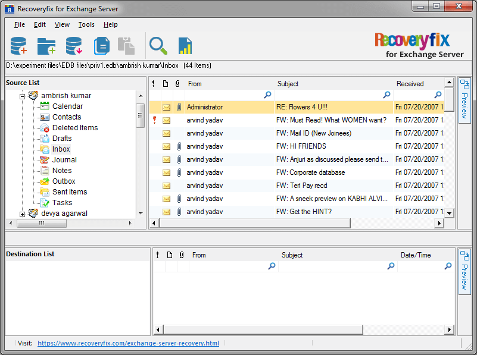Toggle the destination list Preview pane
The height and width of the screenshot is (355, 477).
pos(464,272)
